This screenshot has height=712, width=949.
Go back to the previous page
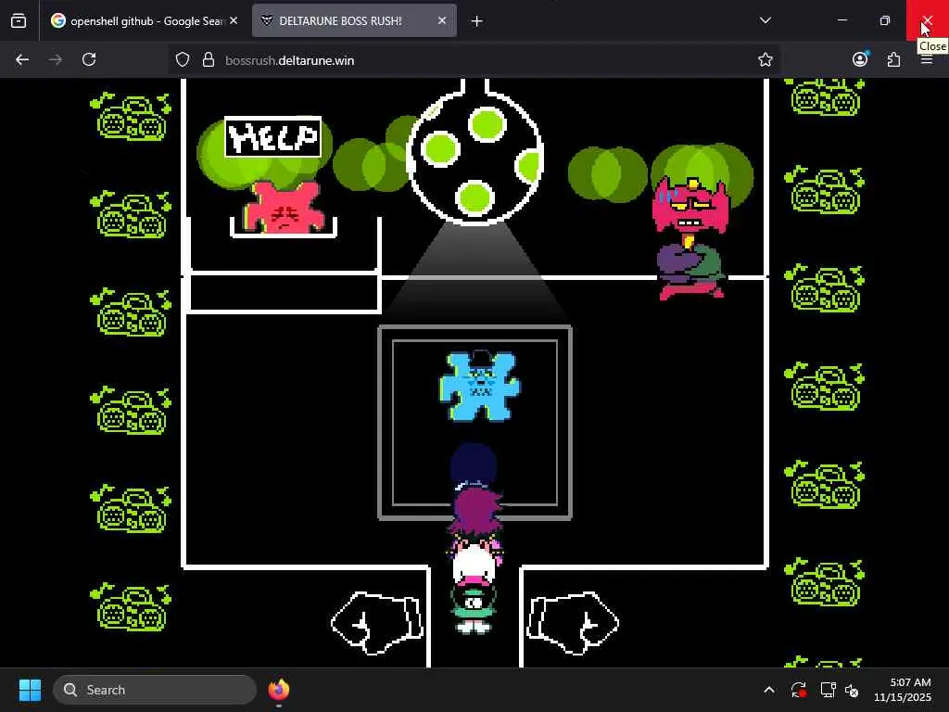pos(22,60)
